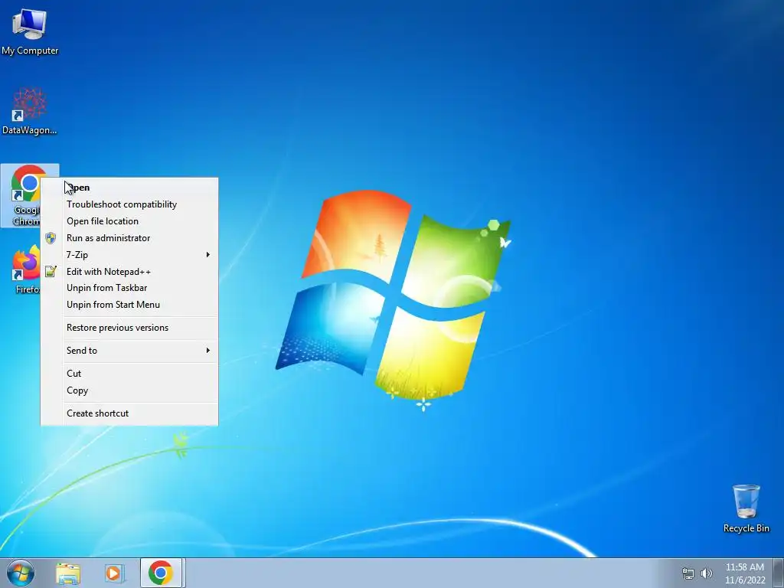Launch Windows Media Player from taskbar
Viewport: 784px width, 588px height.
tap(114, 573)
